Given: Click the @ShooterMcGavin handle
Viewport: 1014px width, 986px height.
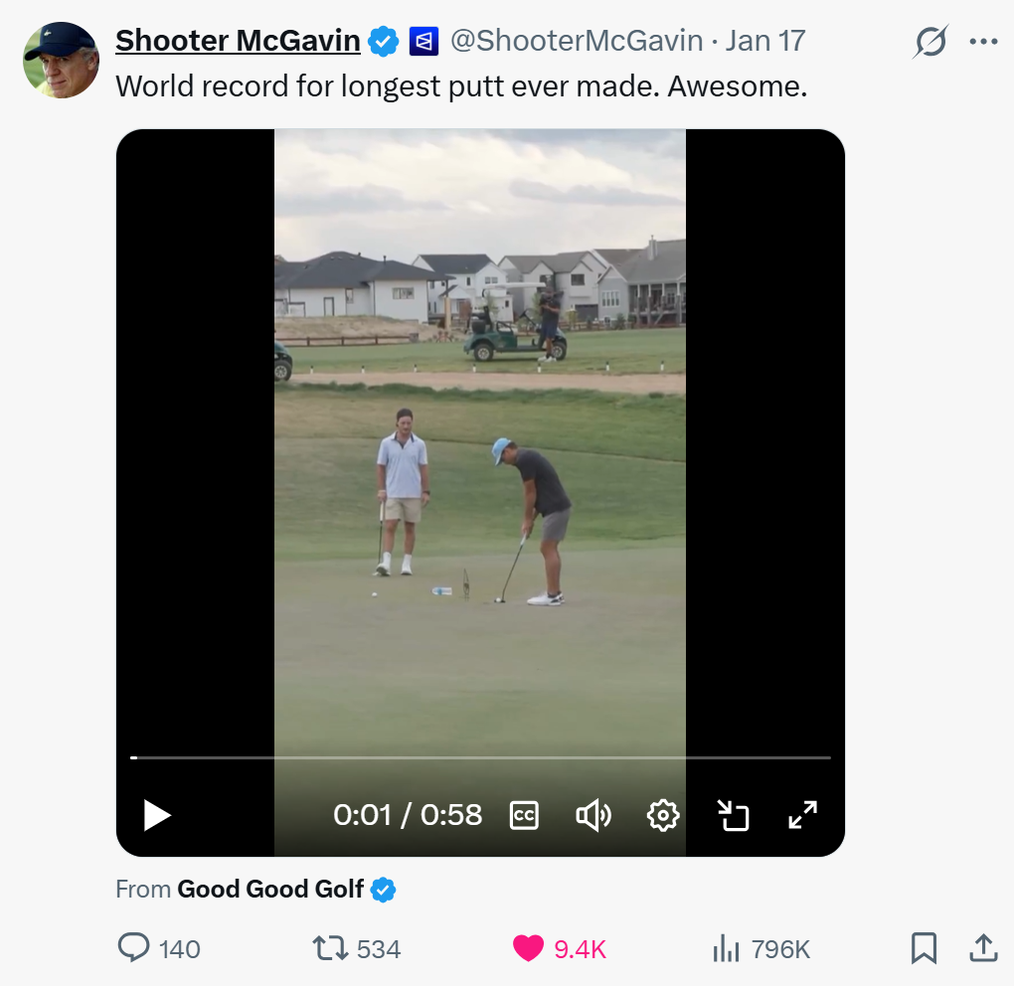Looking at the screenshot, I should [577, 41].
